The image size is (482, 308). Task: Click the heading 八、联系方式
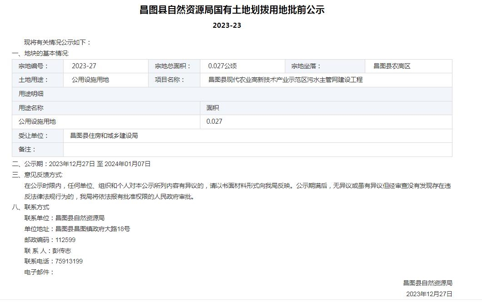[x=30, y=207]
